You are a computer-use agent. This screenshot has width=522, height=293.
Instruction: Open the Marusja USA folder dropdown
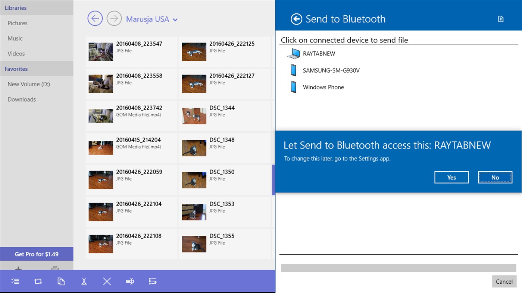(175, 19)
